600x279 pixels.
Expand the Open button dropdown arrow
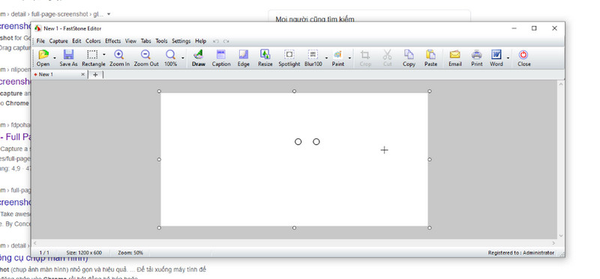point(54,58)
